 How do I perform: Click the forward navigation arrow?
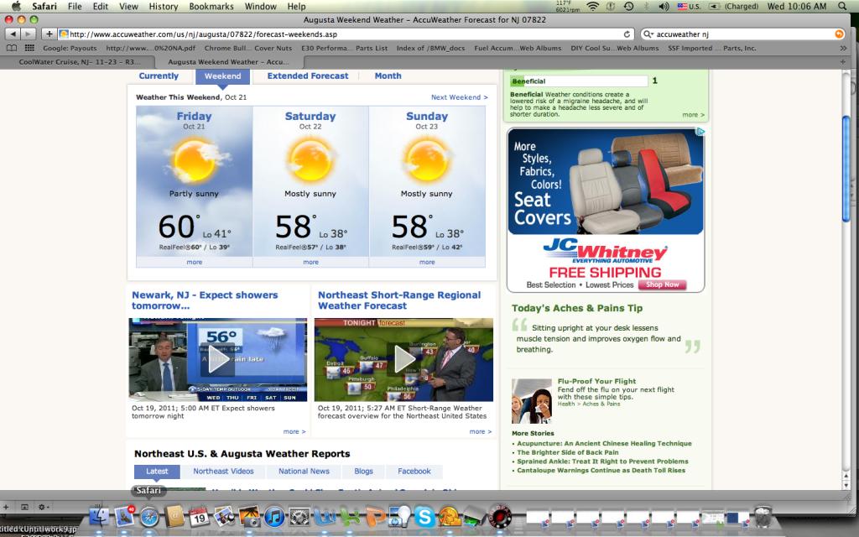tap(29, 34)
